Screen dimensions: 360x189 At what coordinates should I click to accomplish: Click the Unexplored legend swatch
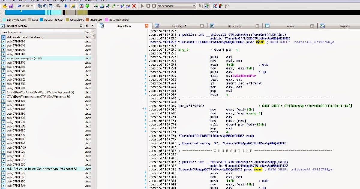click(x=67, y=20)
